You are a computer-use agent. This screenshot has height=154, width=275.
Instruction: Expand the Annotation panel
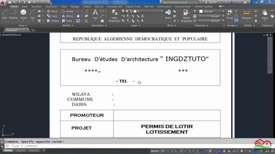point(99,26)
